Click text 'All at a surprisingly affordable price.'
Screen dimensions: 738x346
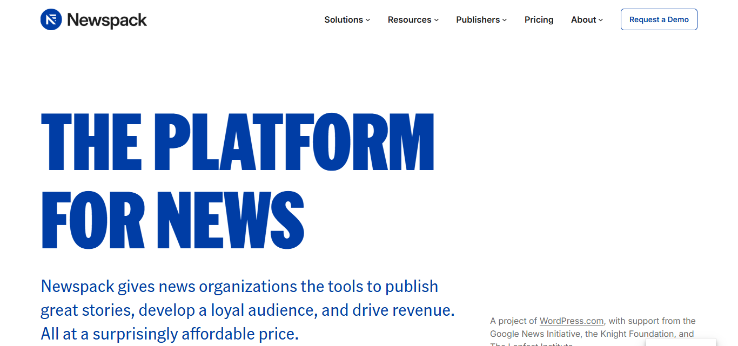[x=170, y=334]
